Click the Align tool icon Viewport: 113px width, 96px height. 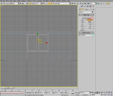(75, 3)
